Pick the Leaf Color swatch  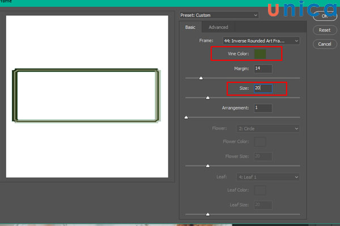pos(260,190)
